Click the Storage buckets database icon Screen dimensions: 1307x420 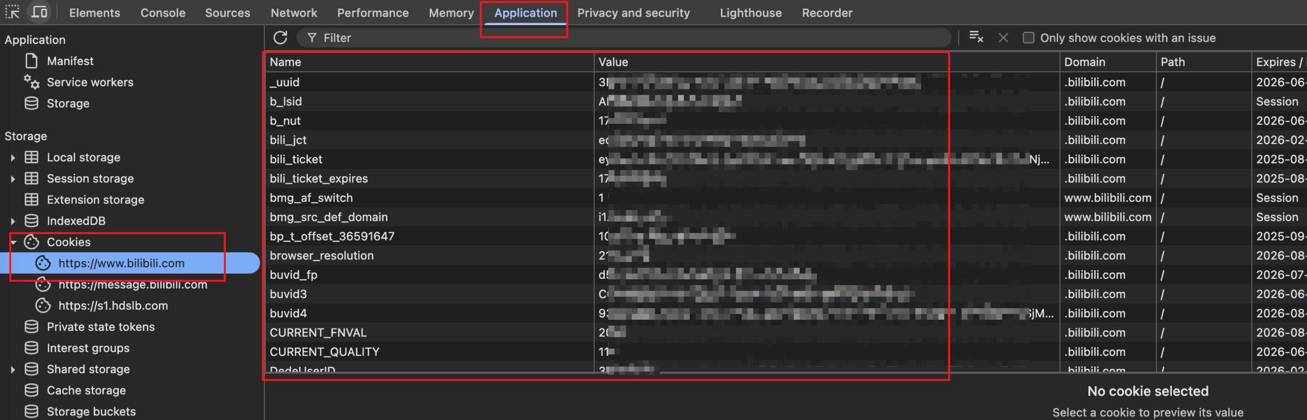pos(31,411)
